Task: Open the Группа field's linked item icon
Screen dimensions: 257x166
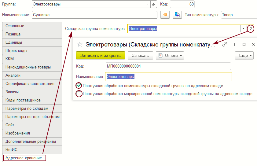Action: tap(154, 4)
